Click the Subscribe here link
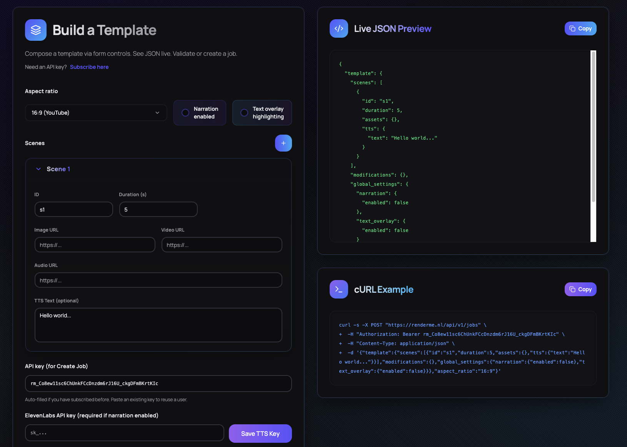627x447 pixels. (89, 67)
